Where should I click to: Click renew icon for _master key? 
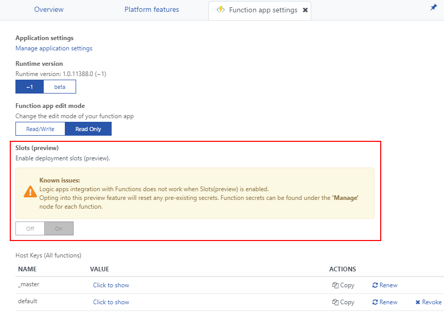(375, 285)
